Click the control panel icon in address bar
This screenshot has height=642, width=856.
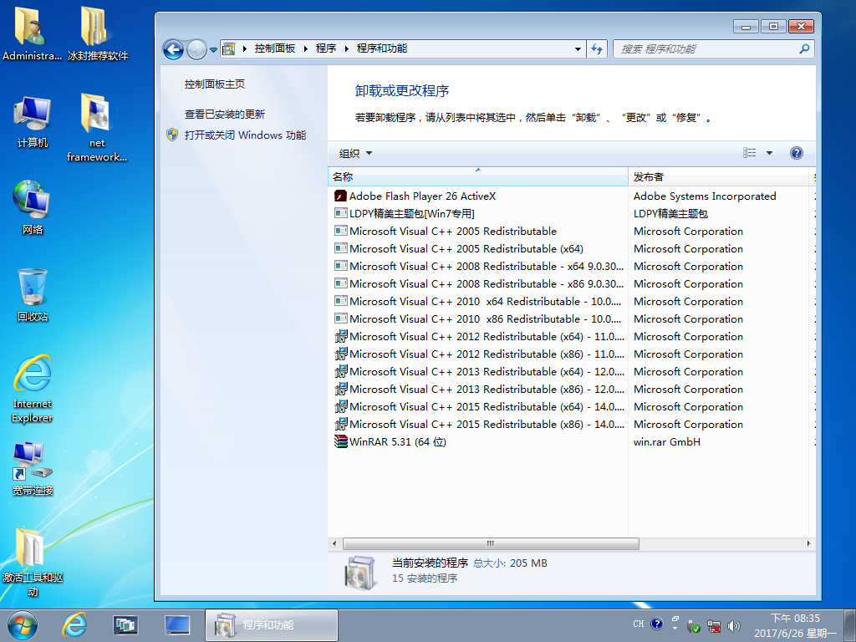tap(229, 49)
